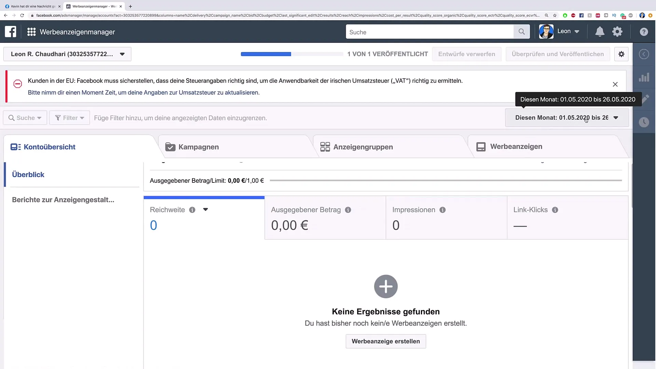Click the 1 VON 1 VERÖFFENTLICHT text
The image size is (656, 369).
coord(387,54)
